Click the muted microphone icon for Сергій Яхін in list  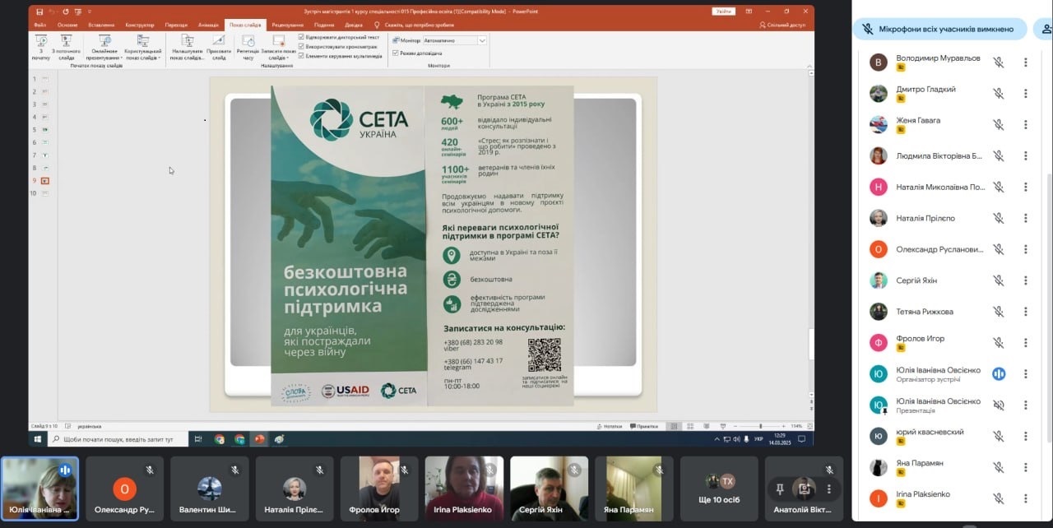998,280
